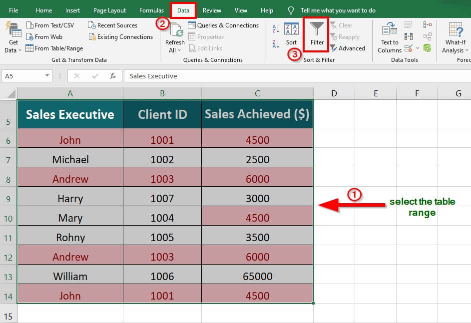
Task: Import data From Text/CSV
Action: (50, 25)
